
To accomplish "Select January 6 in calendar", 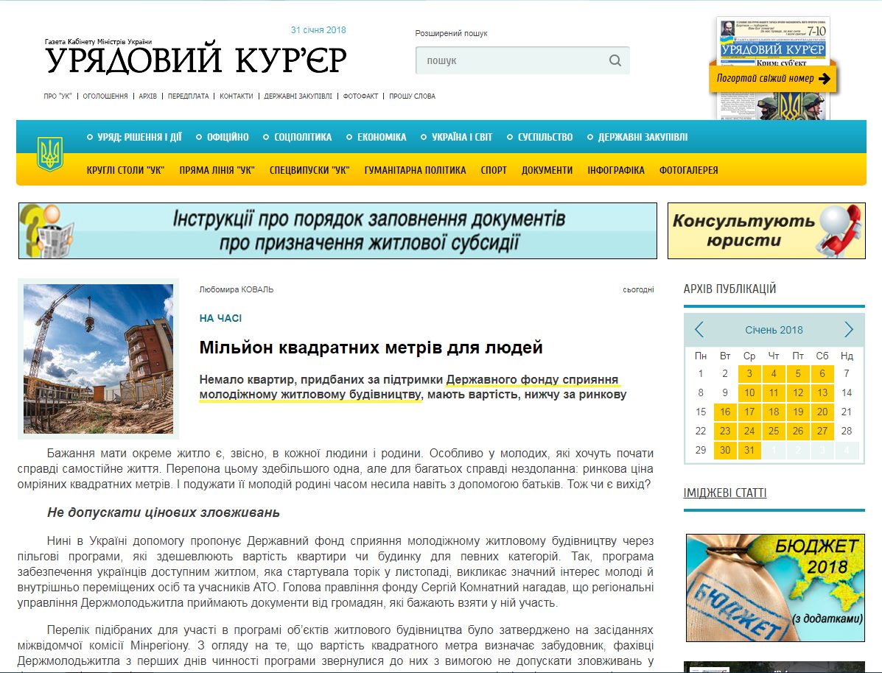I will [822, 374].
